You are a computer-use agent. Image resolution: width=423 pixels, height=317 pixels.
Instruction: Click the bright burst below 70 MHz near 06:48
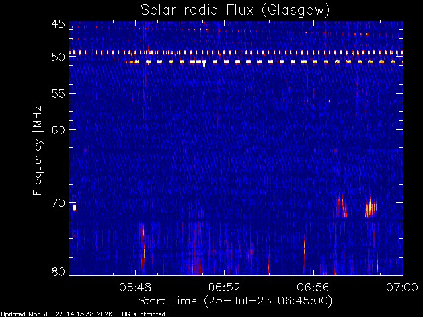coord(143,232)
